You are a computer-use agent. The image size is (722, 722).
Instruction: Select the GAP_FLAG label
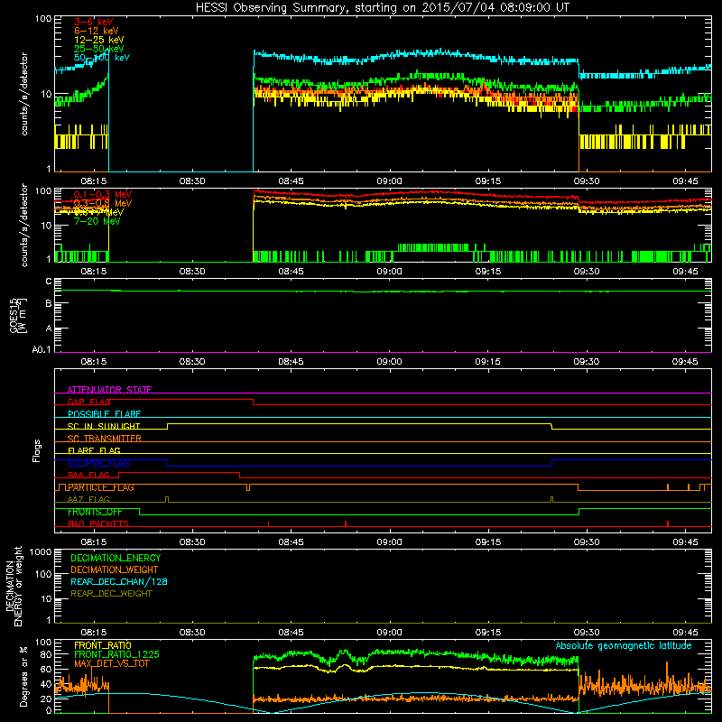coord(88,402)
